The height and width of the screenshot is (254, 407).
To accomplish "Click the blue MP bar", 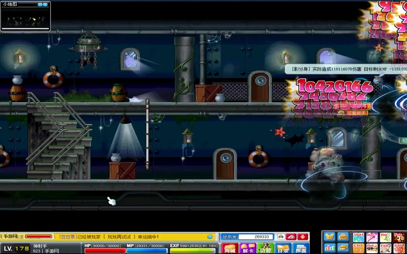I will click(147, 250).
